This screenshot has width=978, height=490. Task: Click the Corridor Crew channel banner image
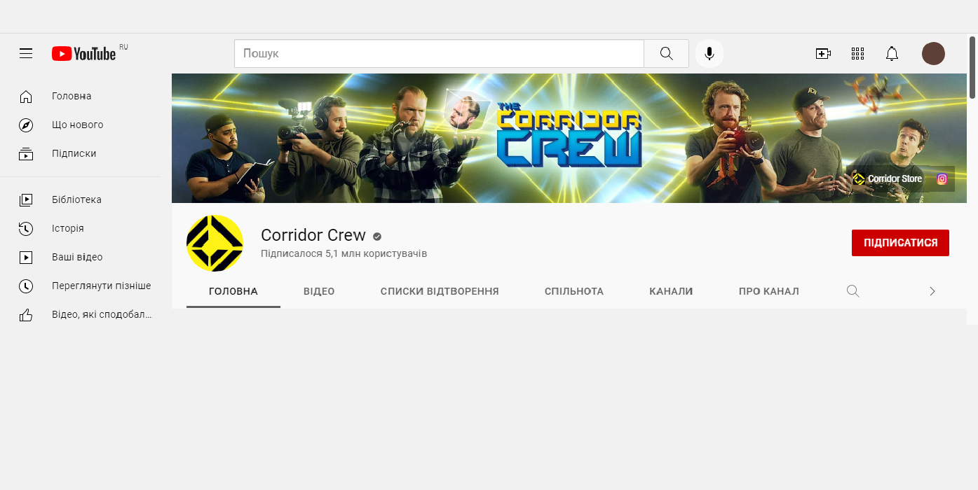pyautogui.click(x=569, y=138)
